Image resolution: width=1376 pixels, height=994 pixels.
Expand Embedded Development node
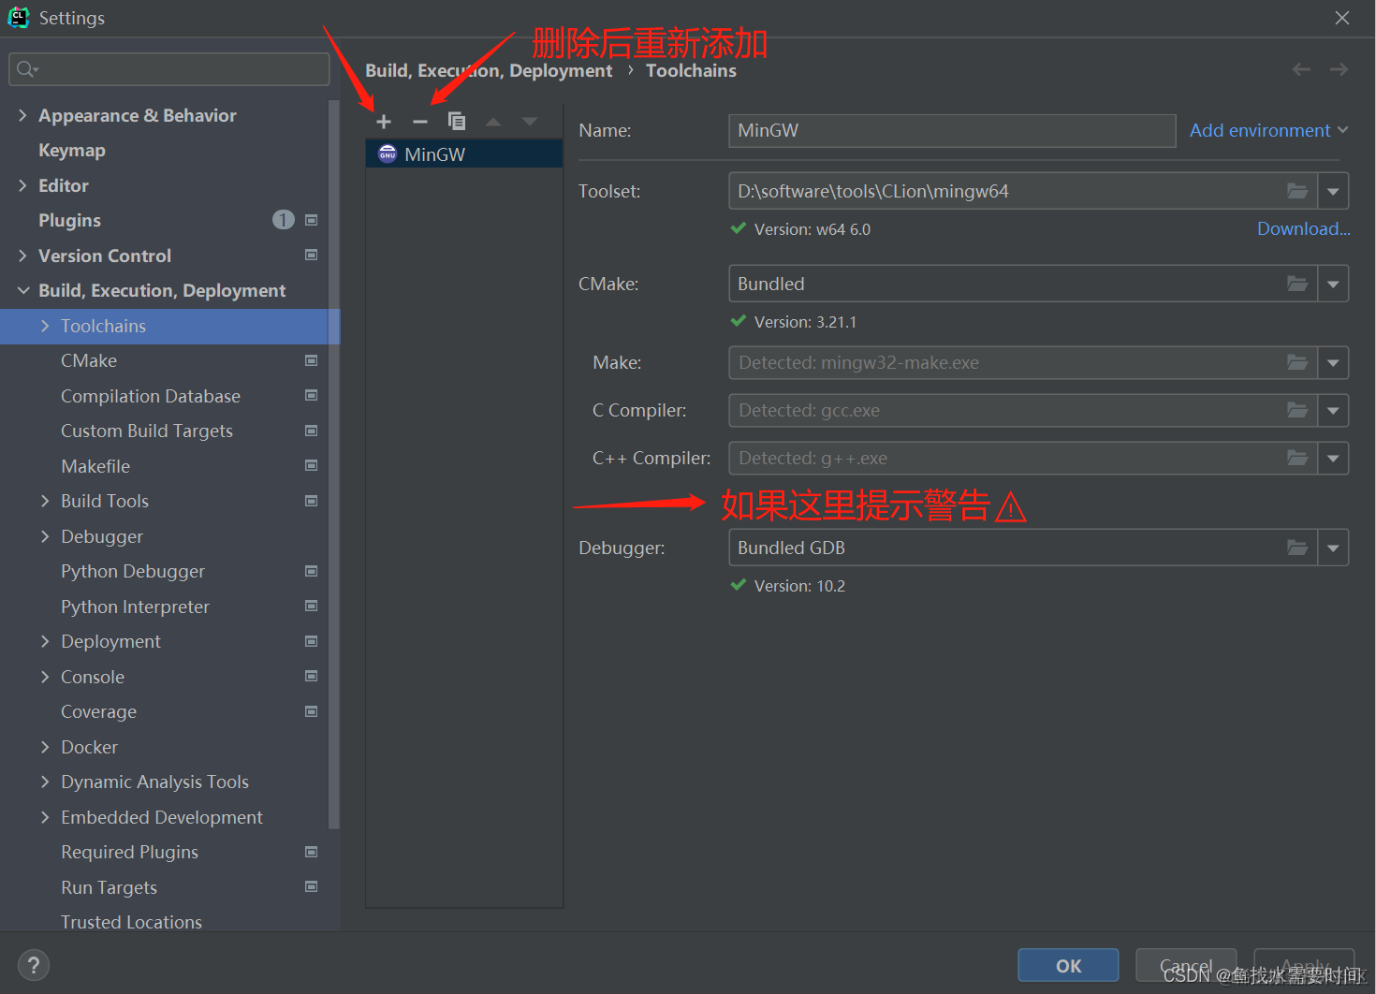coord(45,817)
